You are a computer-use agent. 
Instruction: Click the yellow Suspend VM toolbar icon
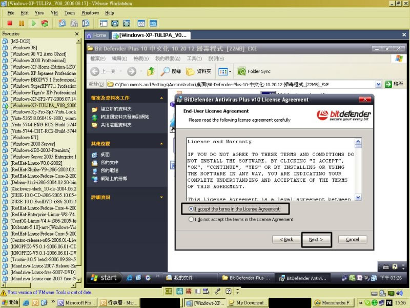(22, 23)
